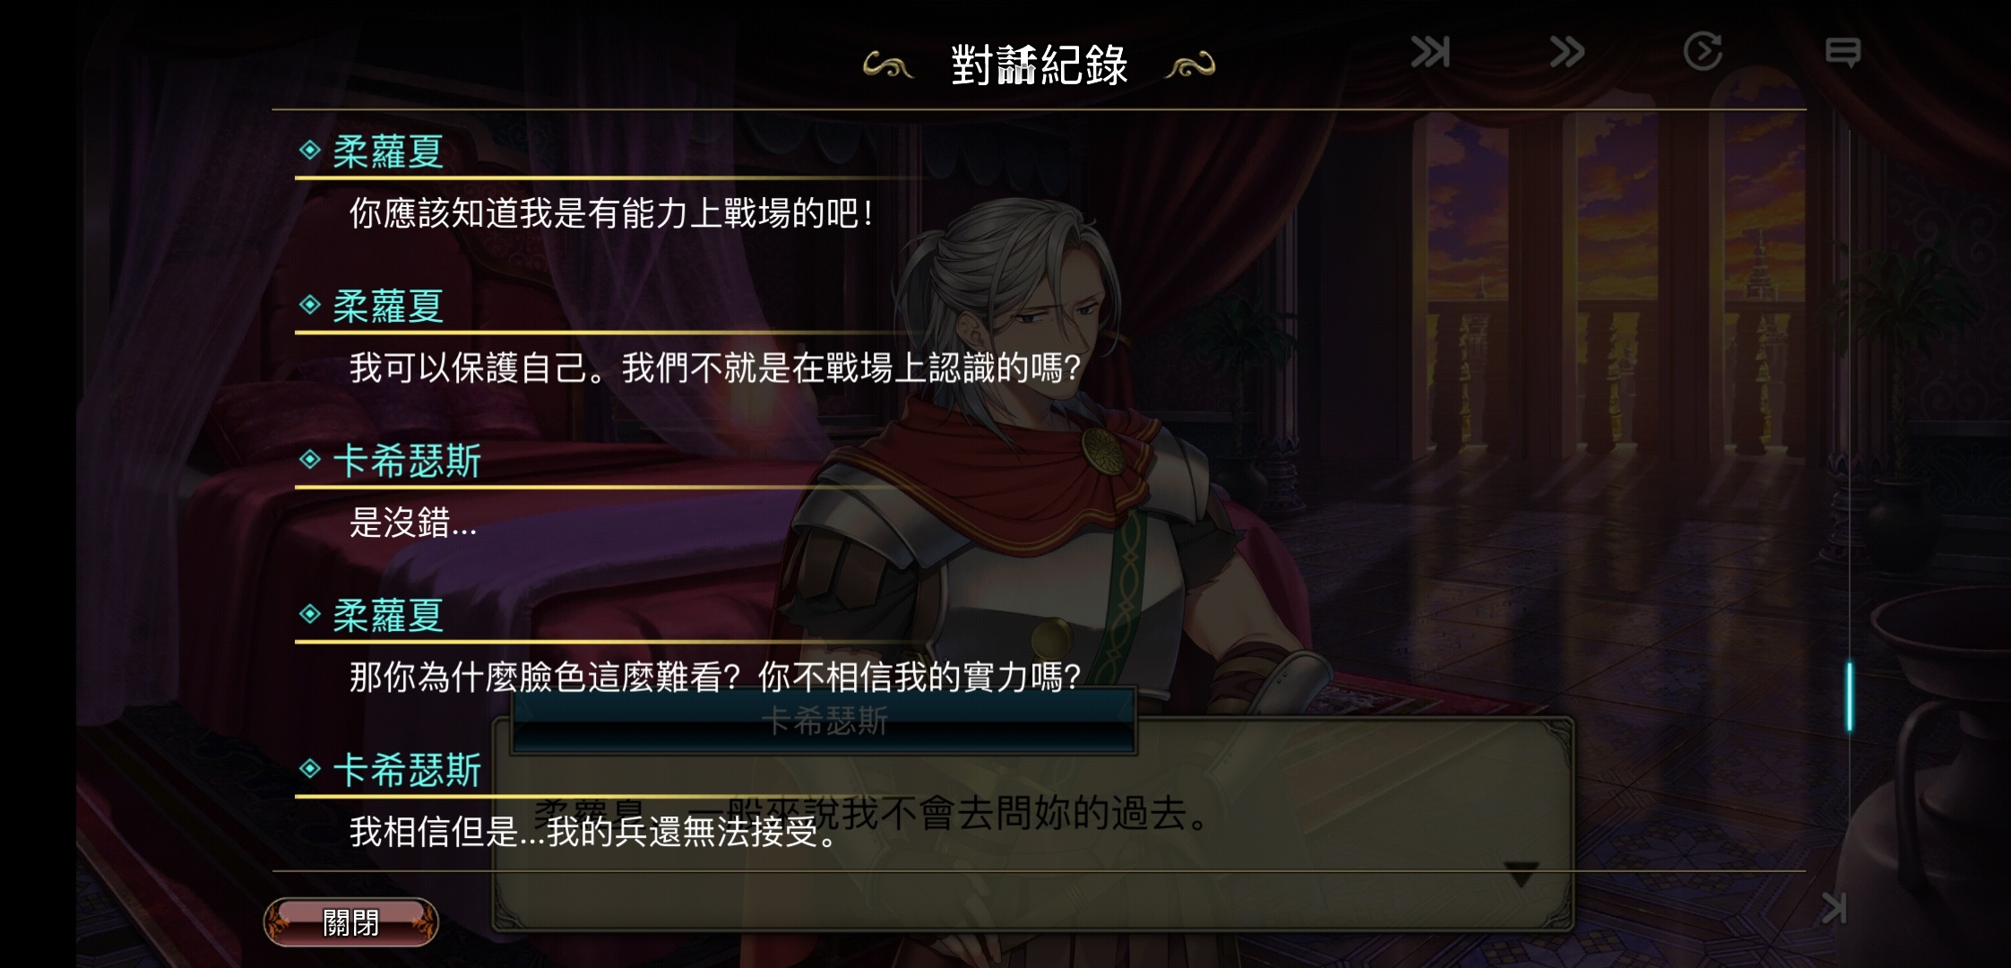
Task: Close the log with the 關閉 button
Action: 351,921
